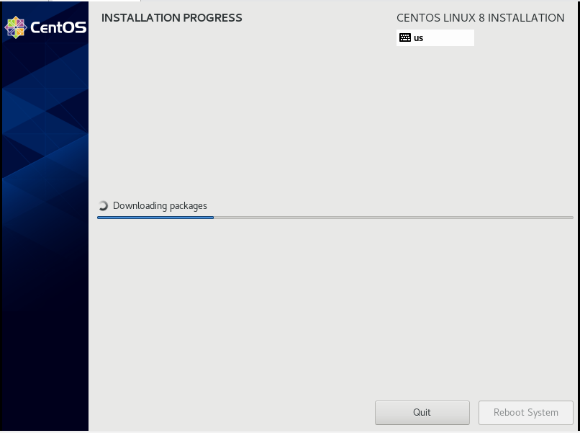Click the Reboot System button
The height and width of the screenshot is (433, 580).
pos(525,412)
